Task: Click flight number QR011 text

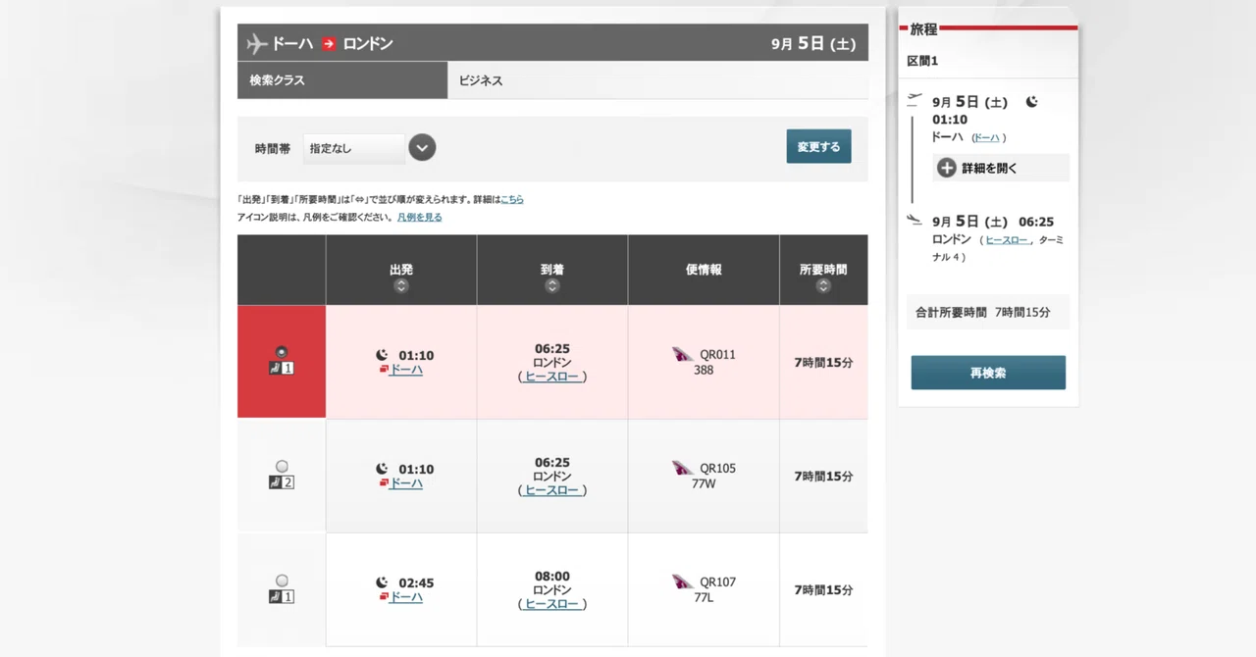Action: point(717,355)
